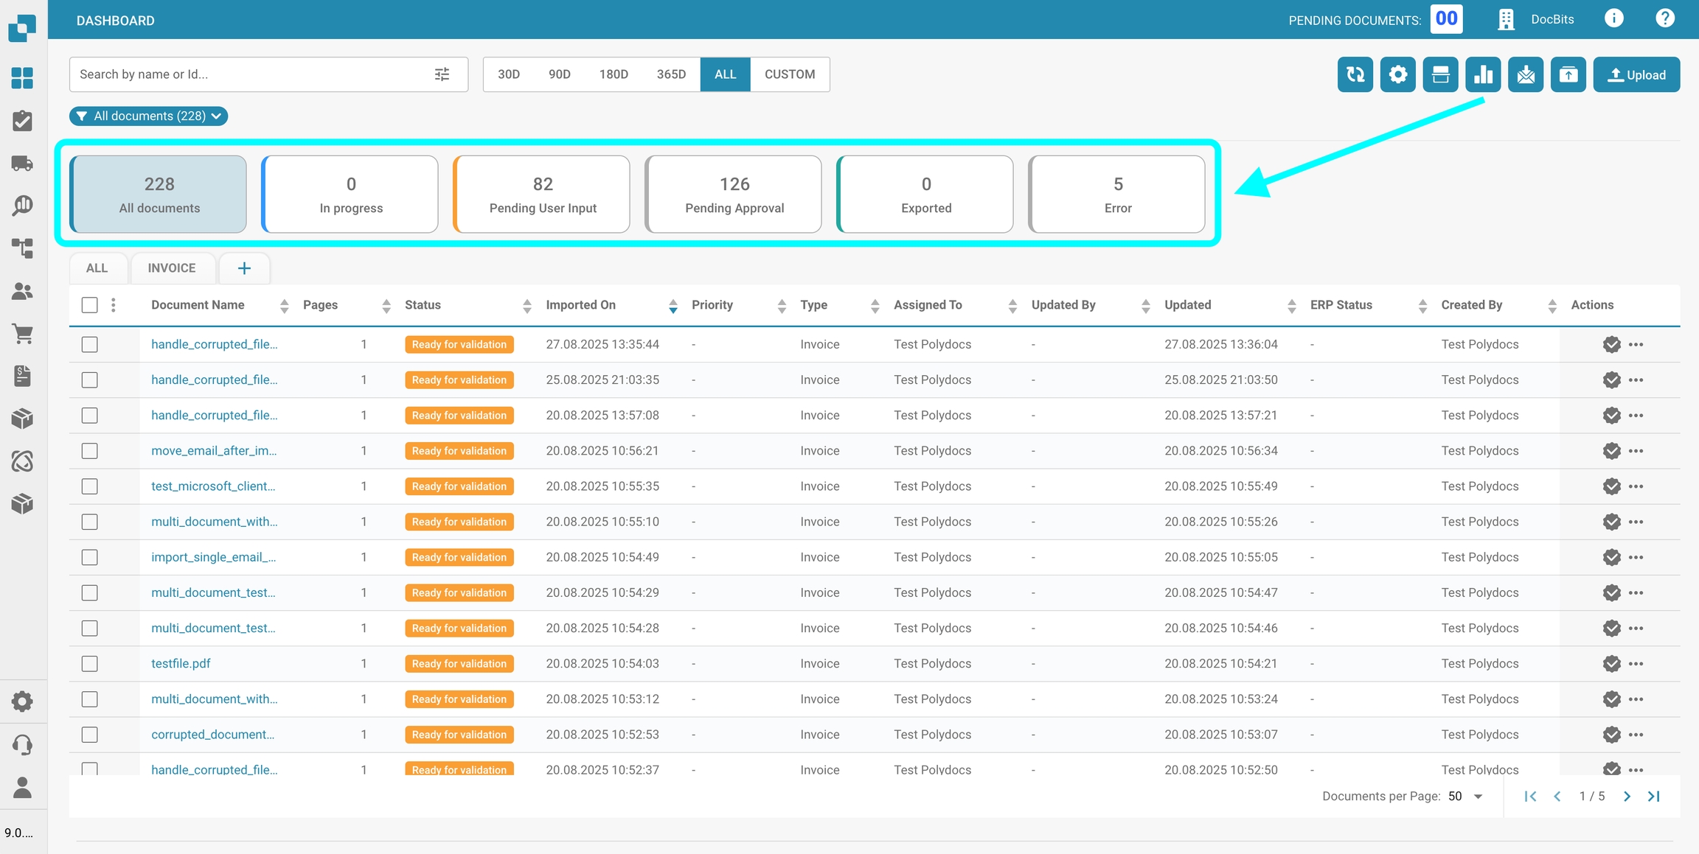This screenshot has height=854, width=1699.
Task: Click the refresh documents icon button
Action: tap(1355, 74)
